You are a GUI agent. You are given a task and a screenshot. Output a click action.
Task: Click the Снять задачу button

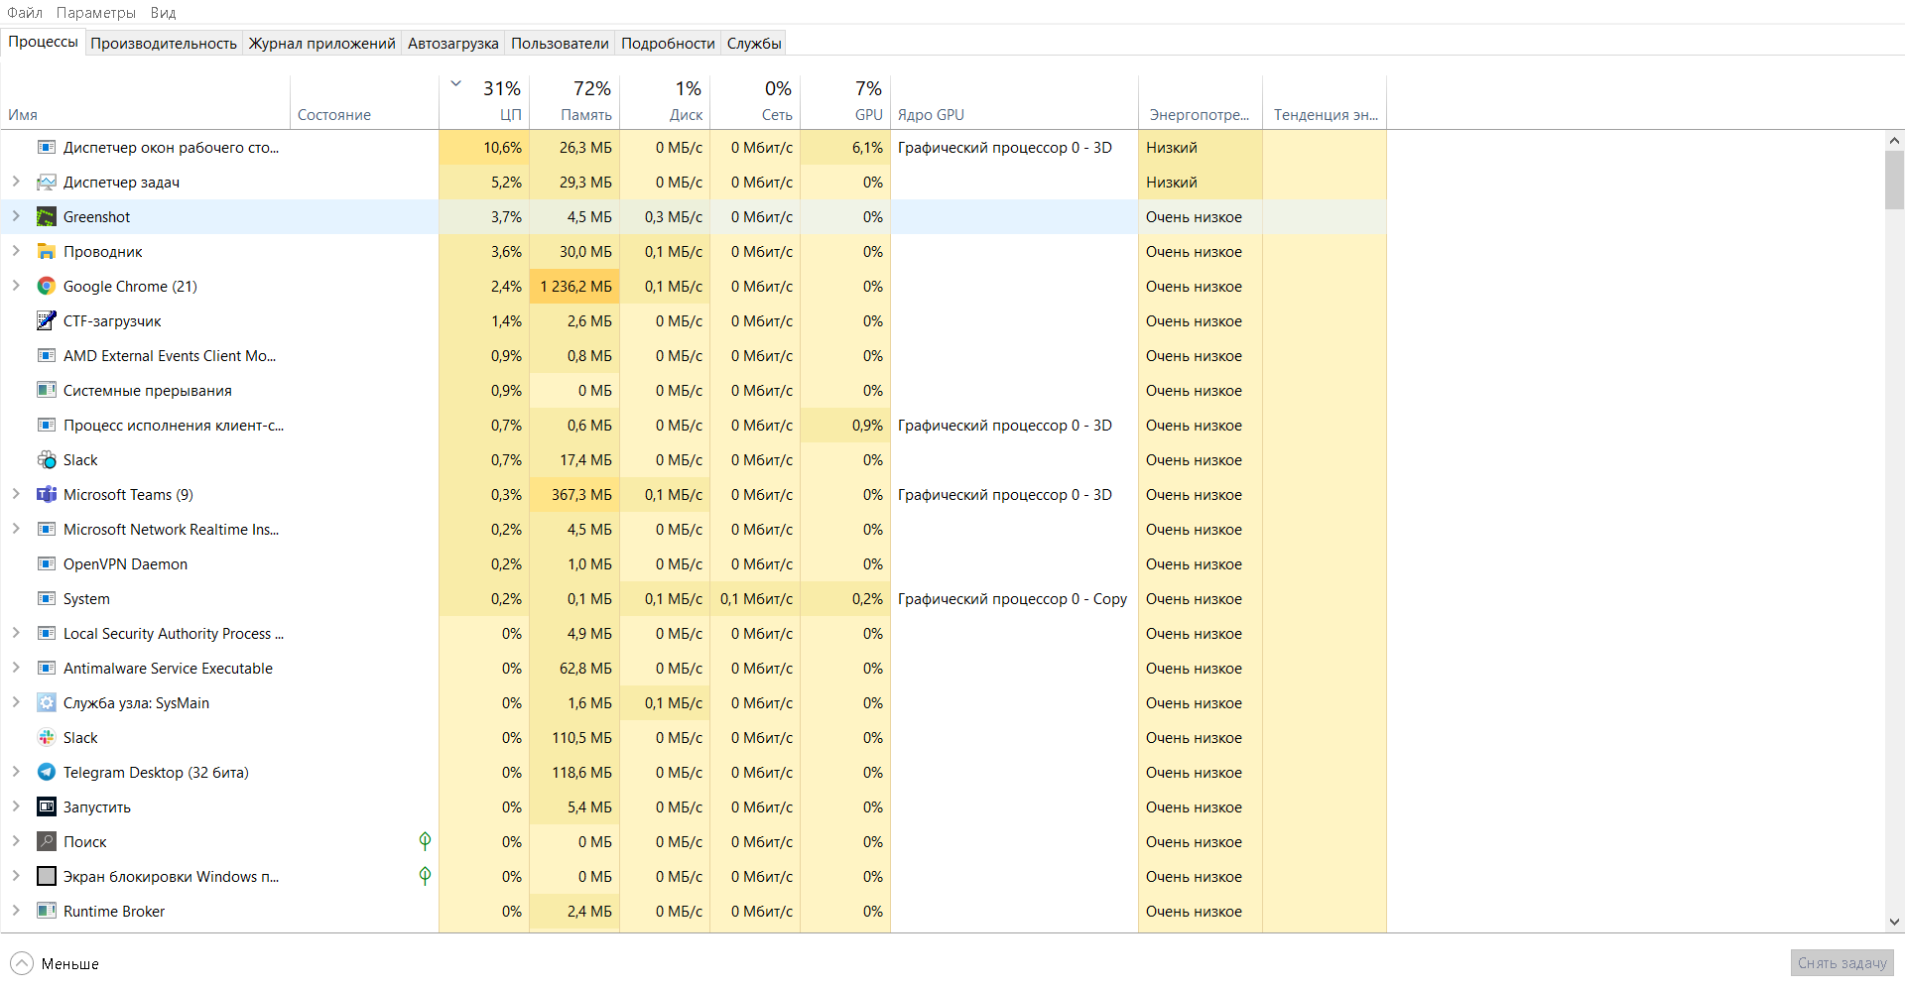click(x=1842, y=963)
